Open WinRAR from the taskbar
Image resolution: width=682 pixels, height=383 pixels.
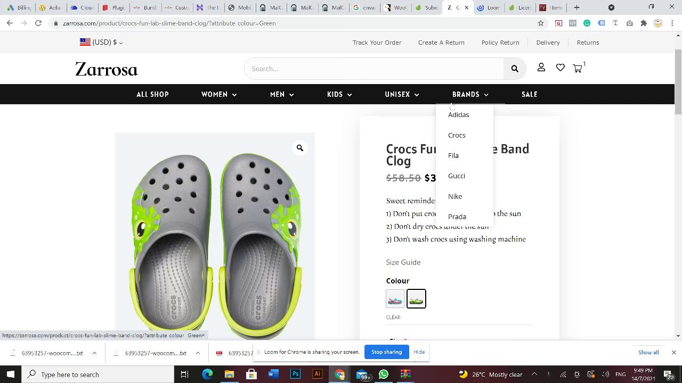point(406,374)
